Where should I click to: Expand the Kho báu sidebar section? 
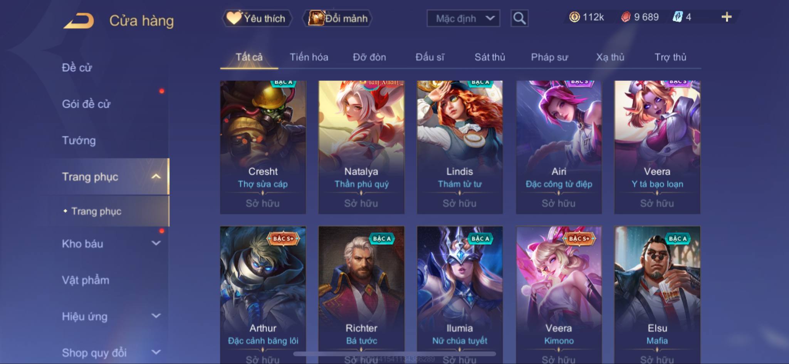coord(156,243)
